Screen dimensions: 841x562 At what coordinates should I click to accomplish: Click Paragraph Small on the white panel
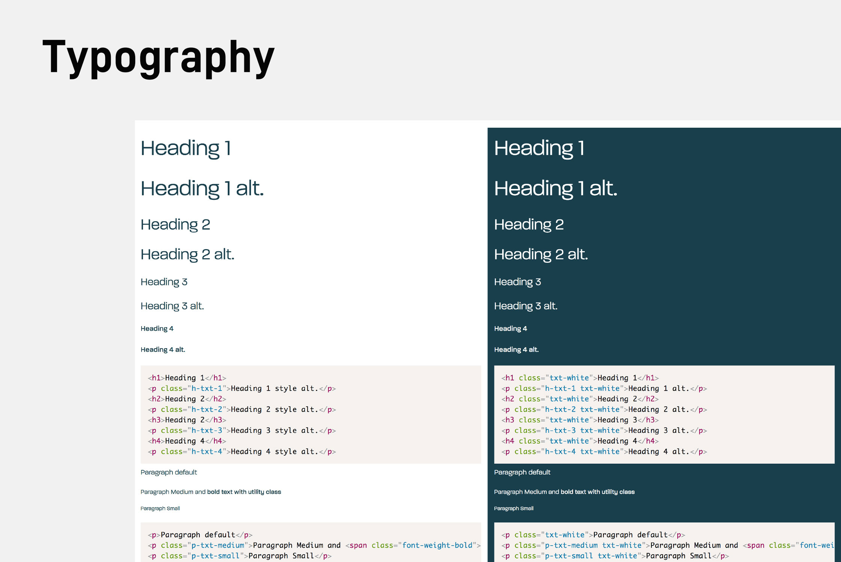(x=160, y=508)
